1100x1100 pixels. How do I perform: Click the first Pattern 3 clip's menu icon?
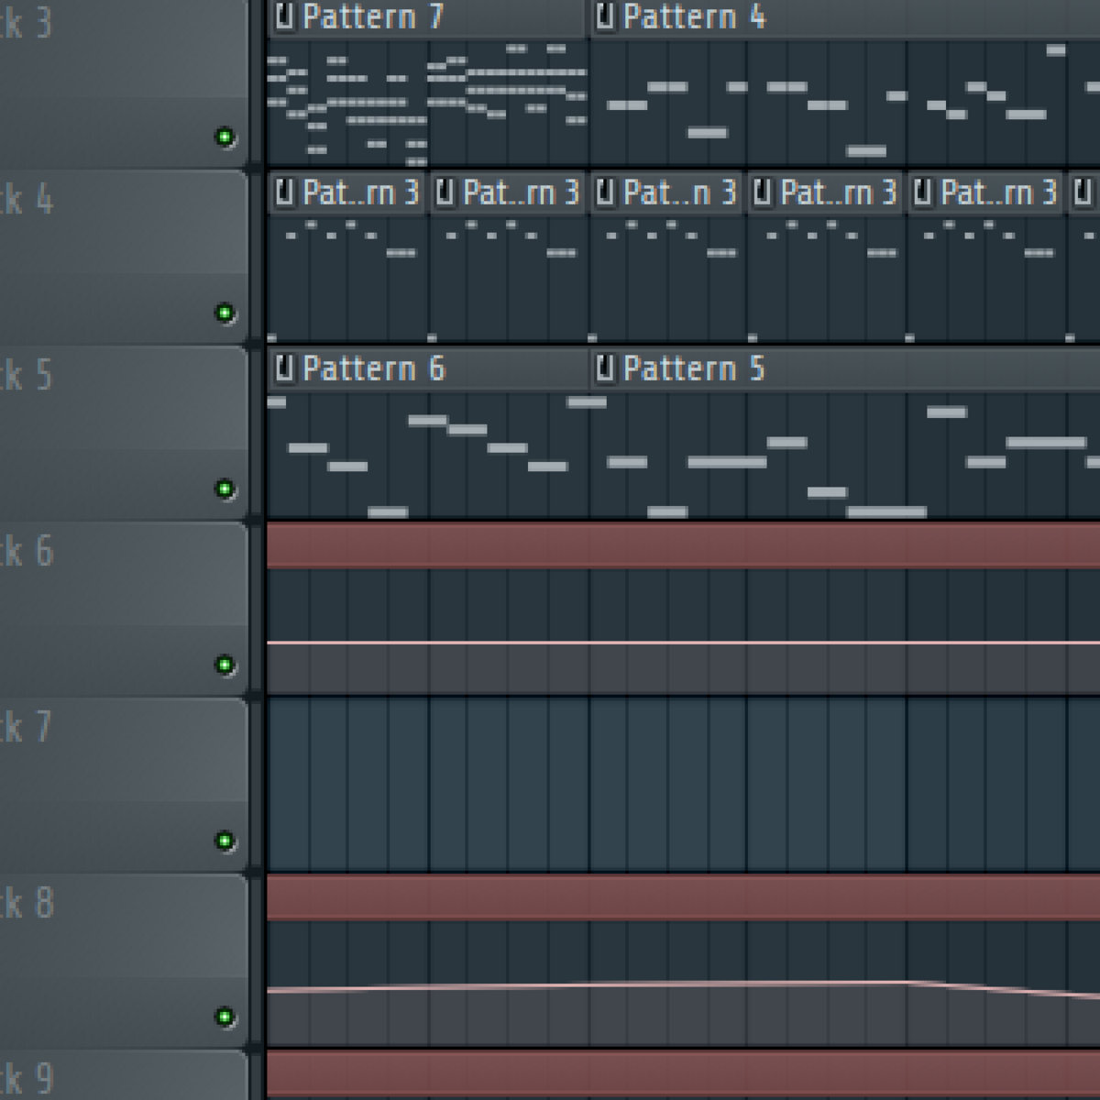click(284, 192)
